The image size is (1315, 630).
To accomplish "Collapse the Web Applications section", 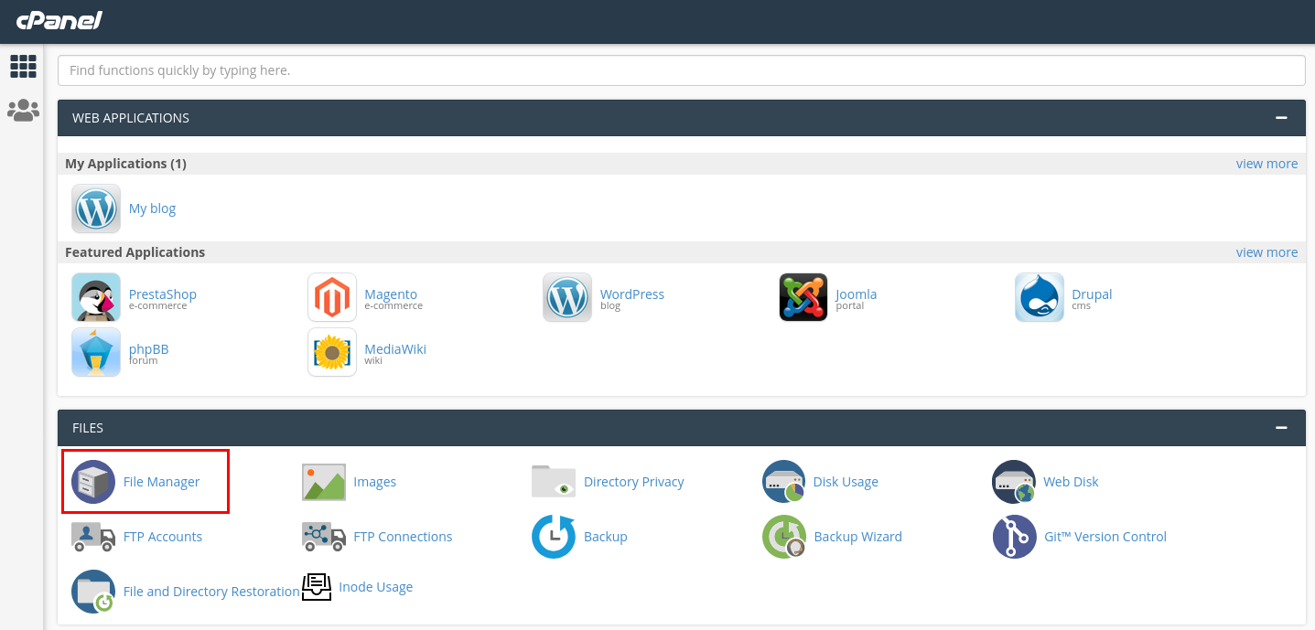I will point(1281,118).
